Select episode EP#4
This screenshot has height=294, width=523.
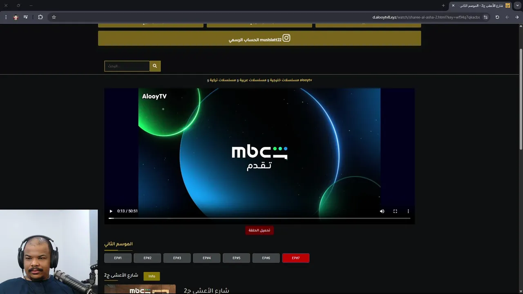point(207,258)
